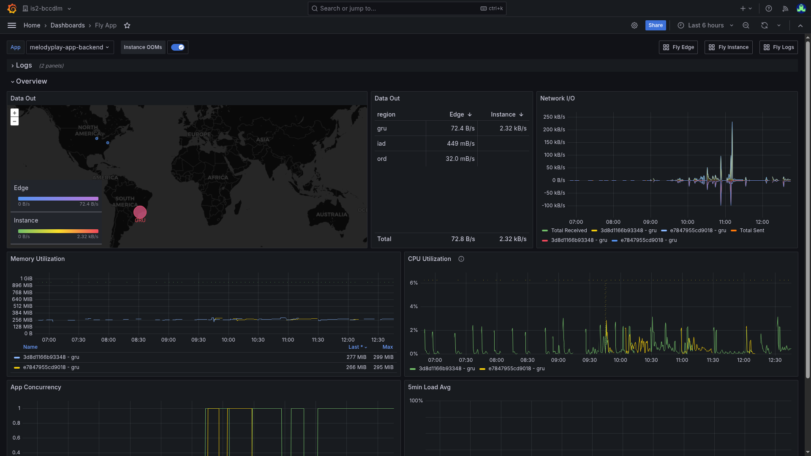The image size is (811, 456).
Task: Open the dashboard settings gear
Action: point(634,25)
